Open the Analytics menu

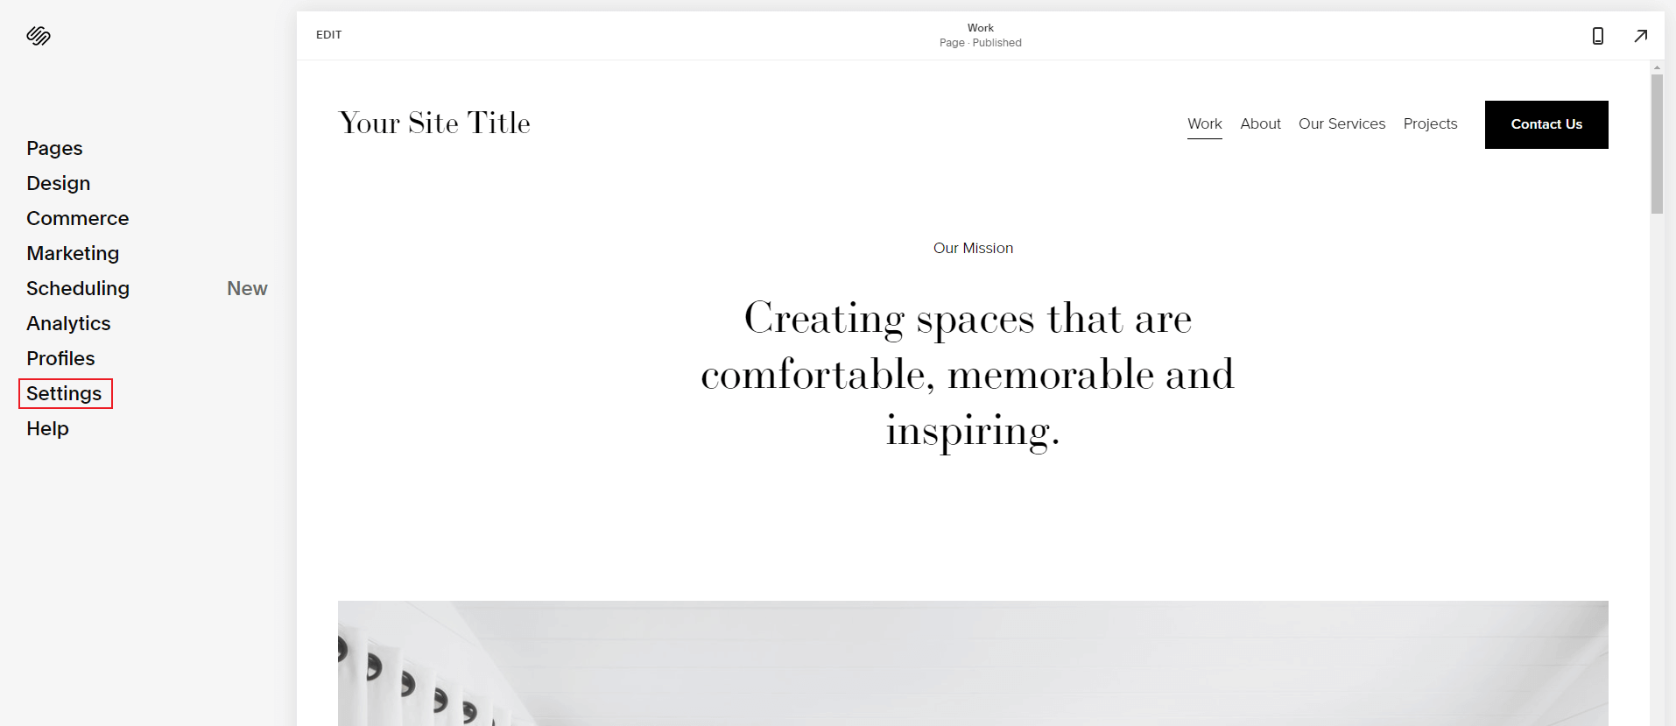tap(68, 323)
